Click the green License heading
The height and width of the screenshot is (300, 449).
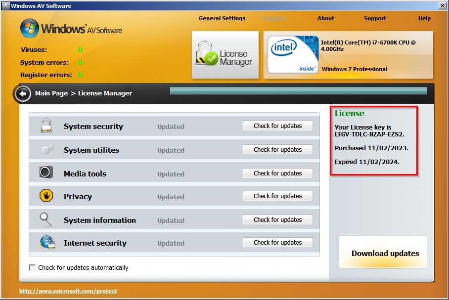click(350, 113)
